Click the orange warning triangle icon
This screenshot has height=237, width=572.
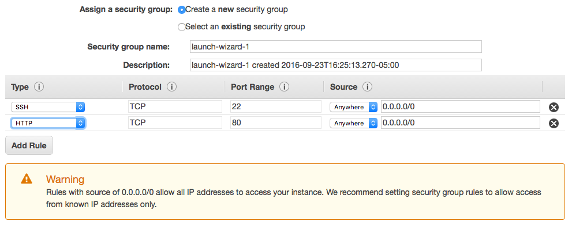click(27, 179)
